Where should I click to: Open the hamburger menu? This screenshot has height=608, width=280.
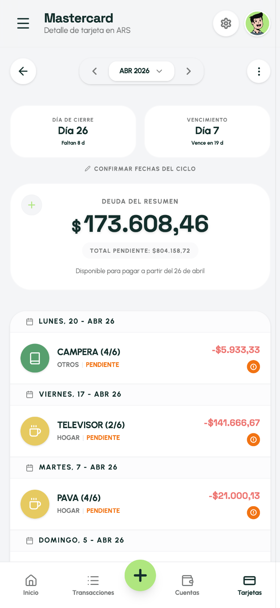tap(23, 23)
